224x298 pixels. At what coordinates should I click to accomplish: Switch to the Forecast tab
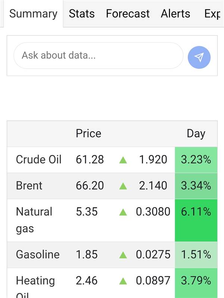click(x=128, y=14)
